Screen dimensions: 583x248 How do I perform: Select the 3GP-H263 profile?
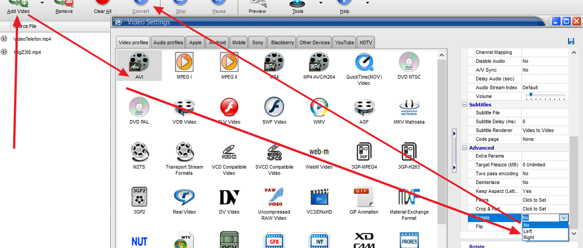click(409, 156)
